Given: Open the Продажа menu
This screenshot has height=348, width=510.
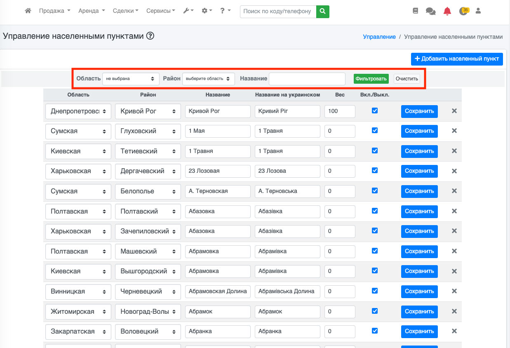Looking at the screenshot, I should coord(54,11).
